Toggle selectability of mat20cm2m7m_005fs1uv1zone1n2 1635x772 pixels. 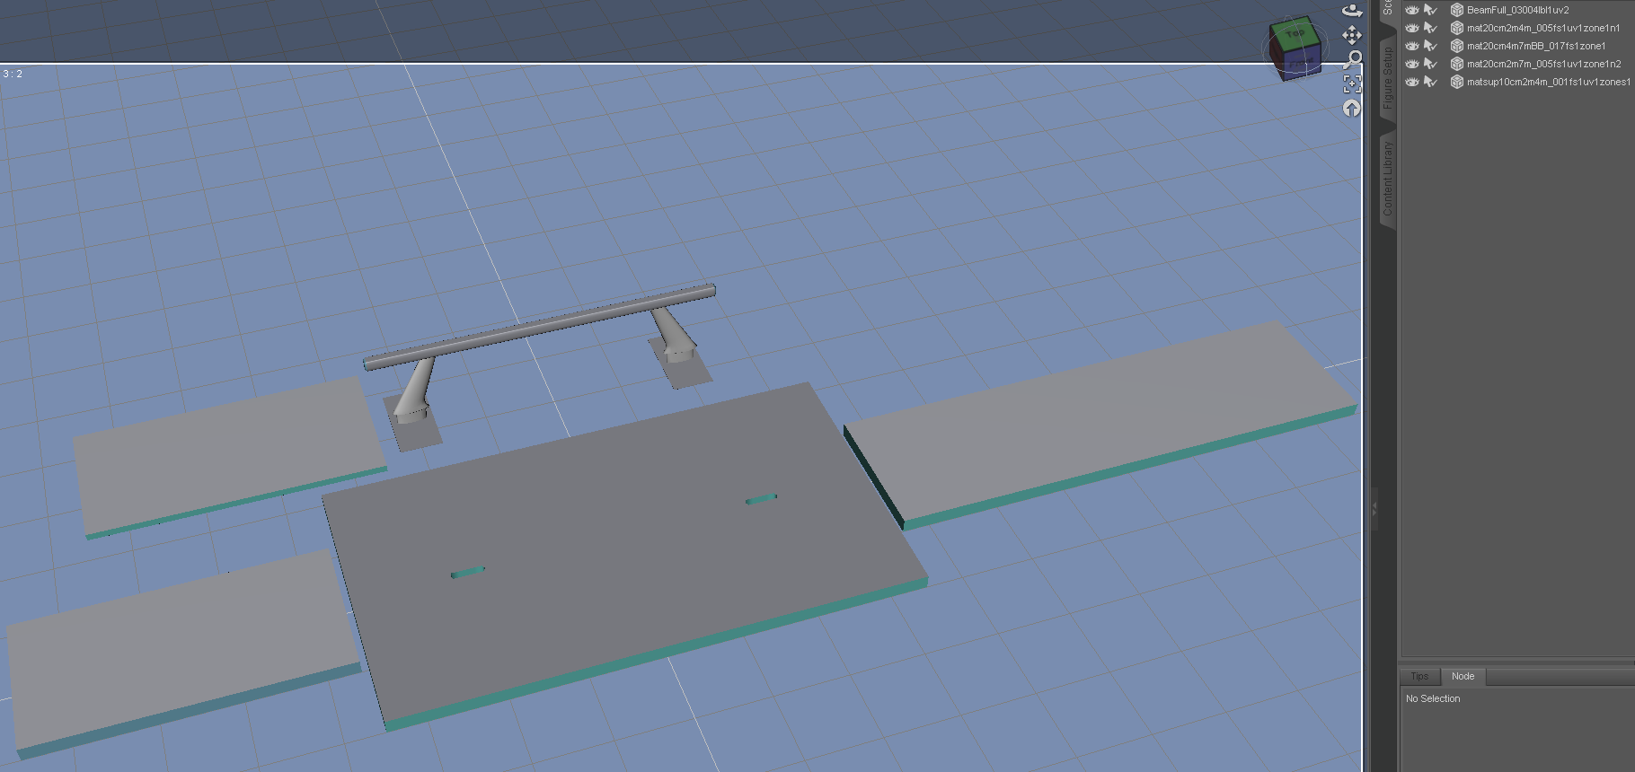1431,64
